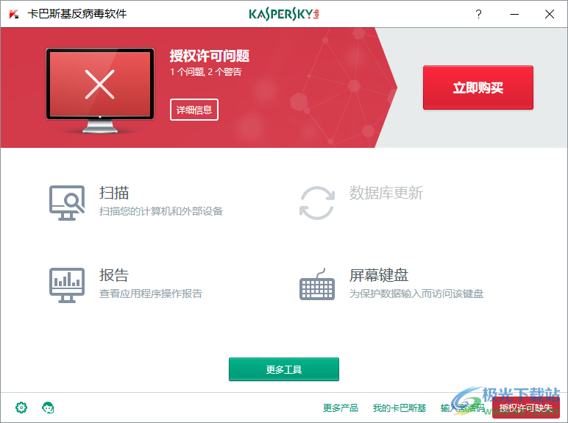Click the 1 个问题, 2 个警告 status text
The height and width of the screenshot is (423, 568).
click(206, 71)
